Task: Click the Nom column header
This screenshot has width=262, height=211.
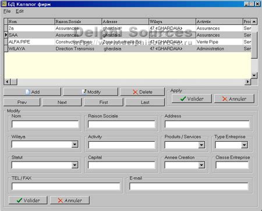Action: [x=31, y=22]
